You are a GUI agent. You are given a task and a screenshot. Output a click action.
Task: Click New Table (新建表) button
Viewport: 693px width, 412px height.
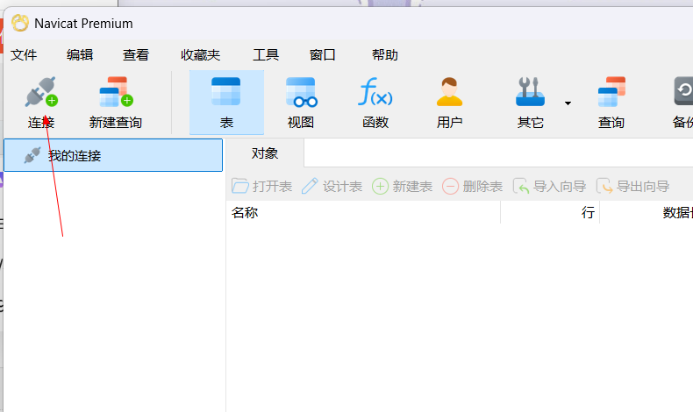coord(402,187)
